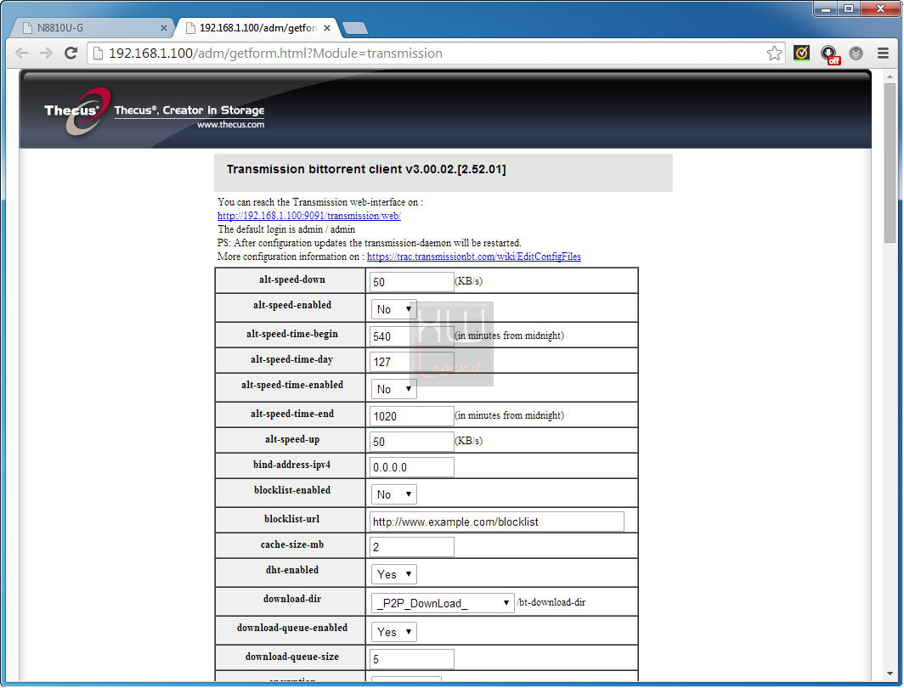Open the EditConfigFiles wiki link
This screenshot has width=904, height=688.
tap(474, 257)
